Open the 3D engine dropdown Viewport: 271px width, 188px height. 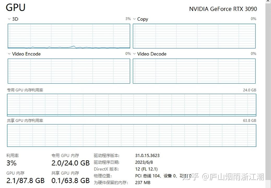click(x=9, y=19)
